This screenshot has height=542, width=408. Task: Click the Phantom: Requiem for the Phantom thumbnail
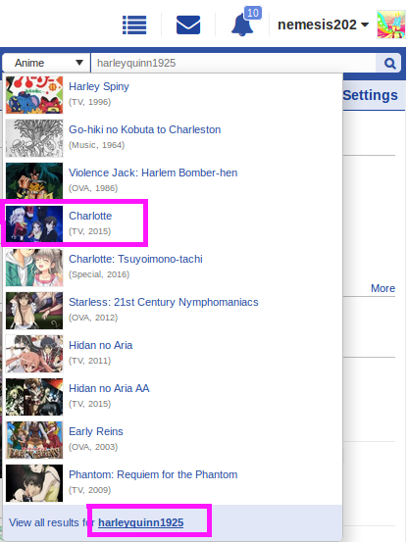[34, 483]
